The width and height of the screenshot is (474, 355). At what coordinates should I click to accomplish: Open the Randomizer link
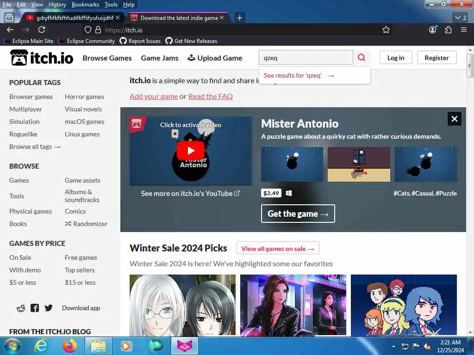[86, 224]
